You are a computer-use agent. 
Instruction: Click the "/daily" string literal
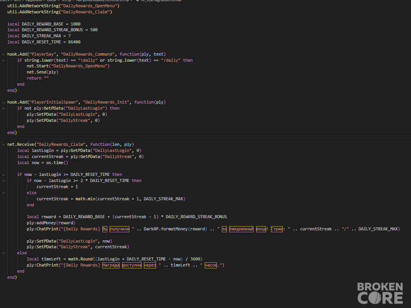click(x=170, y=60)
